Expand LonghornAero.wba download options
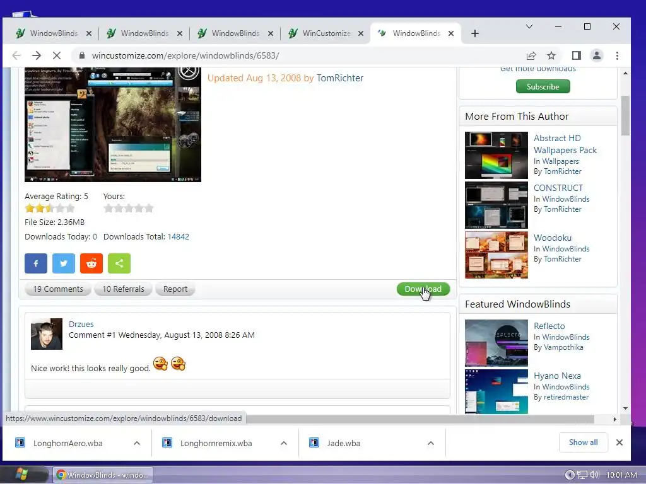 tap(137, 443)
